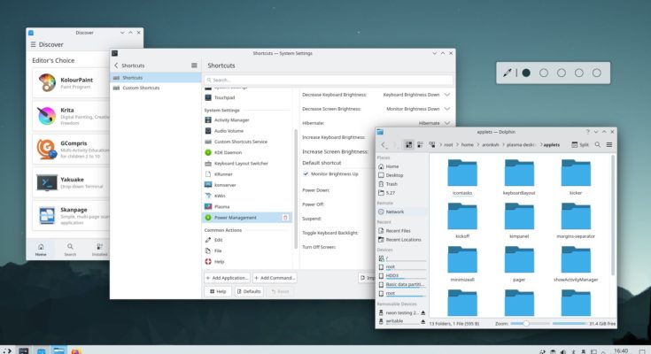Open Dolphin hamburger menu

pyautogui.click(x=608, y=144)
